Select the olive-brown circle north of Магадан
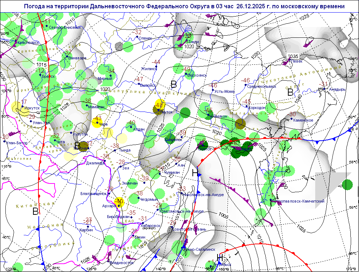The image size is (359, 272). 240,124
